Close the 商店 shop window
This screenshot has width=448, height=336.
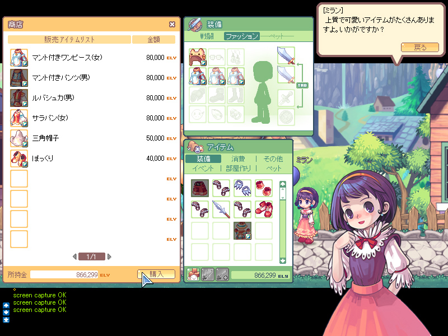coord(172,25)
